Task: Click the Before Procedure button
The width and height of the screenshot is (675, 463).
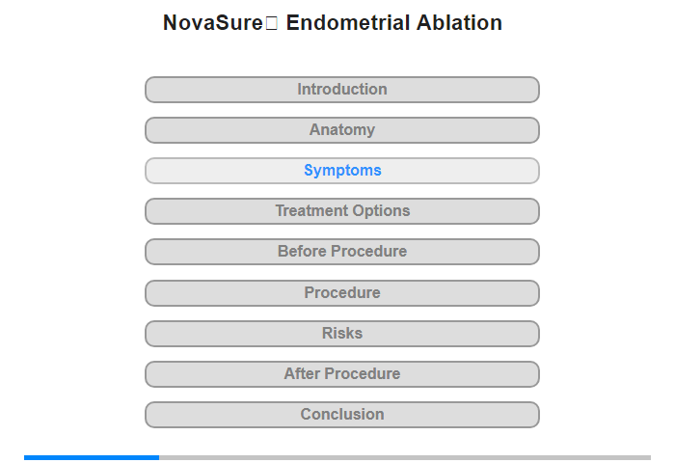Action: [342, 252]
